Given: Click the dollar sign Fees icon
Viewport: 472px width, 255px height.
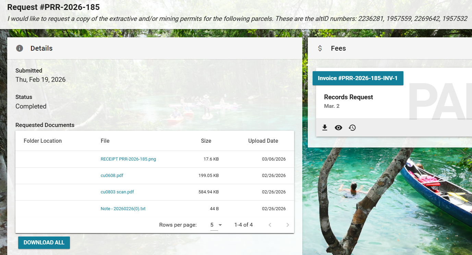Looking at the screenshot, I should click(x=320, y=48).
